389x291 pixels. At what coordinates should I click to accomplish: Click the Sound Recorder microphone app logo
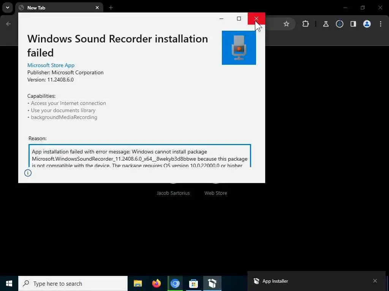pyautogui.click(x=239, y=48)
